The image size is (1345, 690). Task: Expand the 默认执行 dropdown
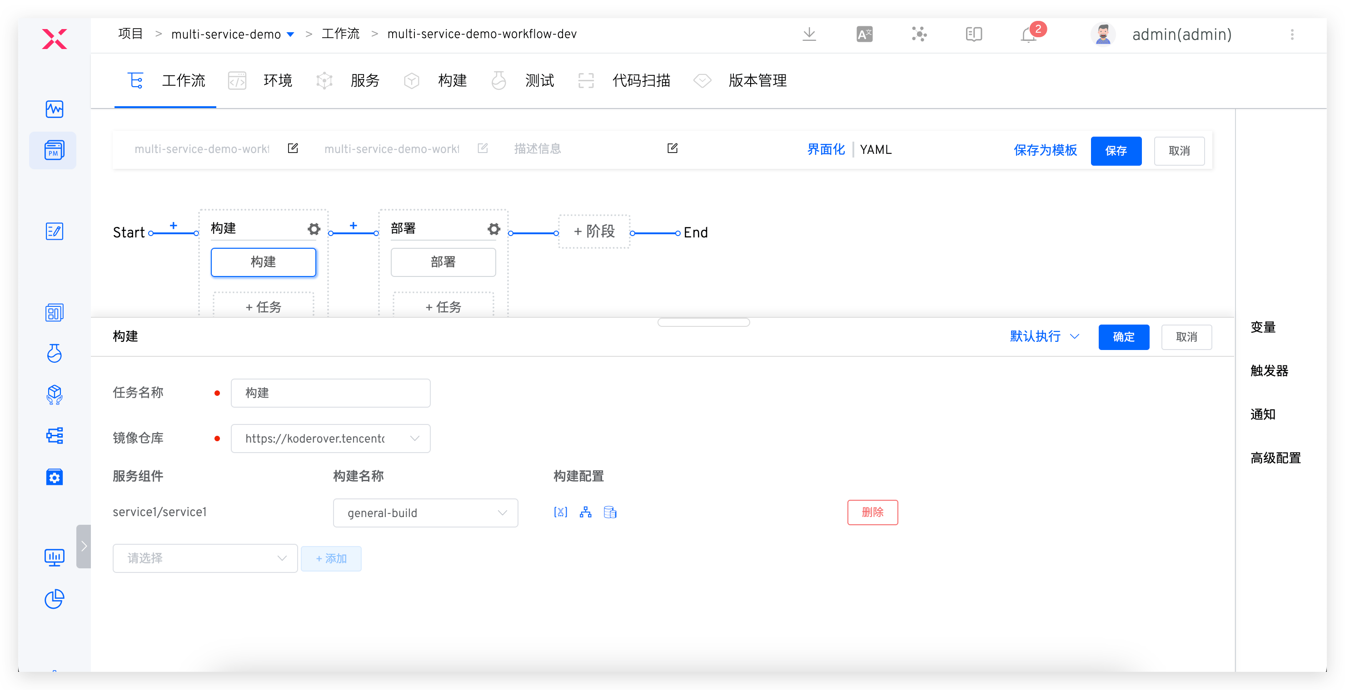1044,336
